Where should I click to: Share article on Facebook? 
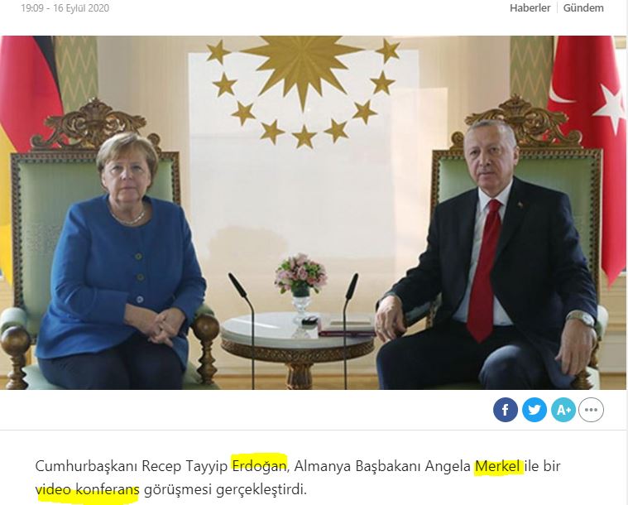(505, 410)
